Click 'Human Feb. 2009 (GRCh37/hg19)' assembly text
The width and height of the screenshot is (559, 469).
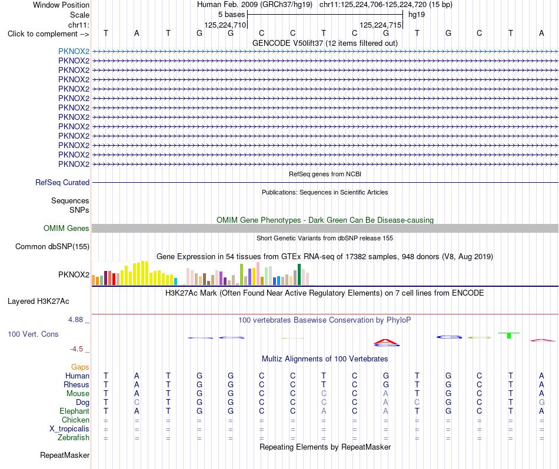point(255,5)
